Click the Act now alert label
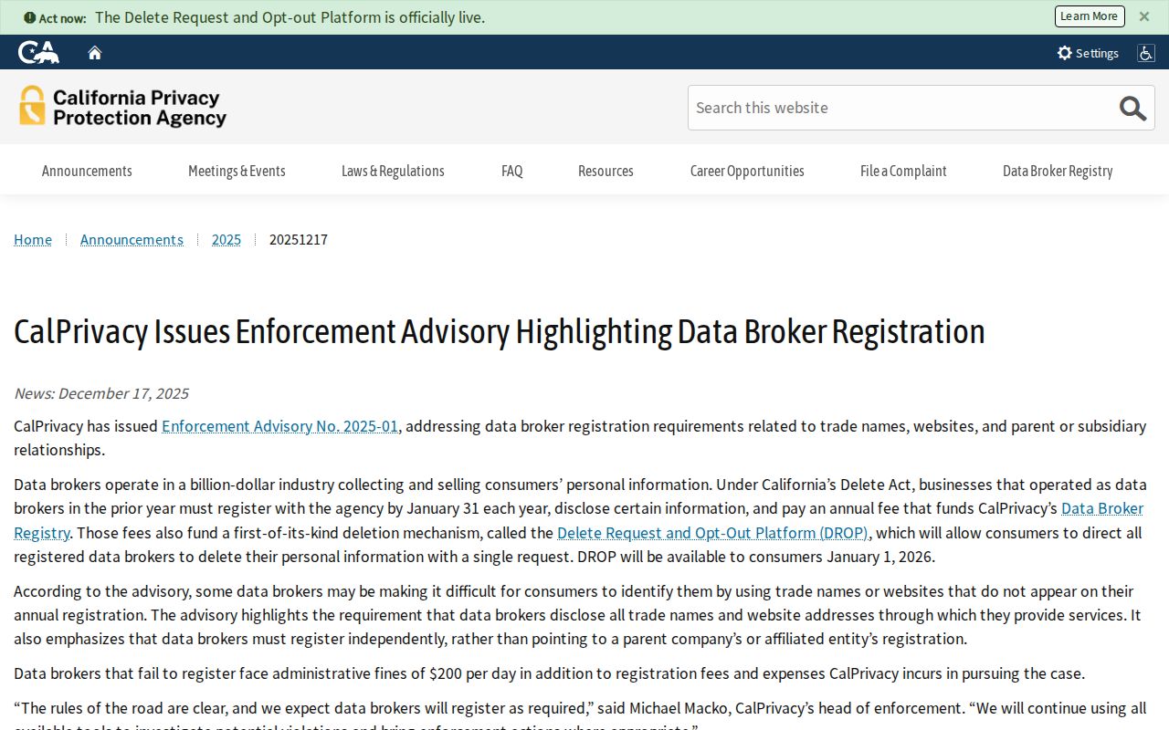Image resolution: width=1169 pixels, height=730 pixels. point(55,17)
